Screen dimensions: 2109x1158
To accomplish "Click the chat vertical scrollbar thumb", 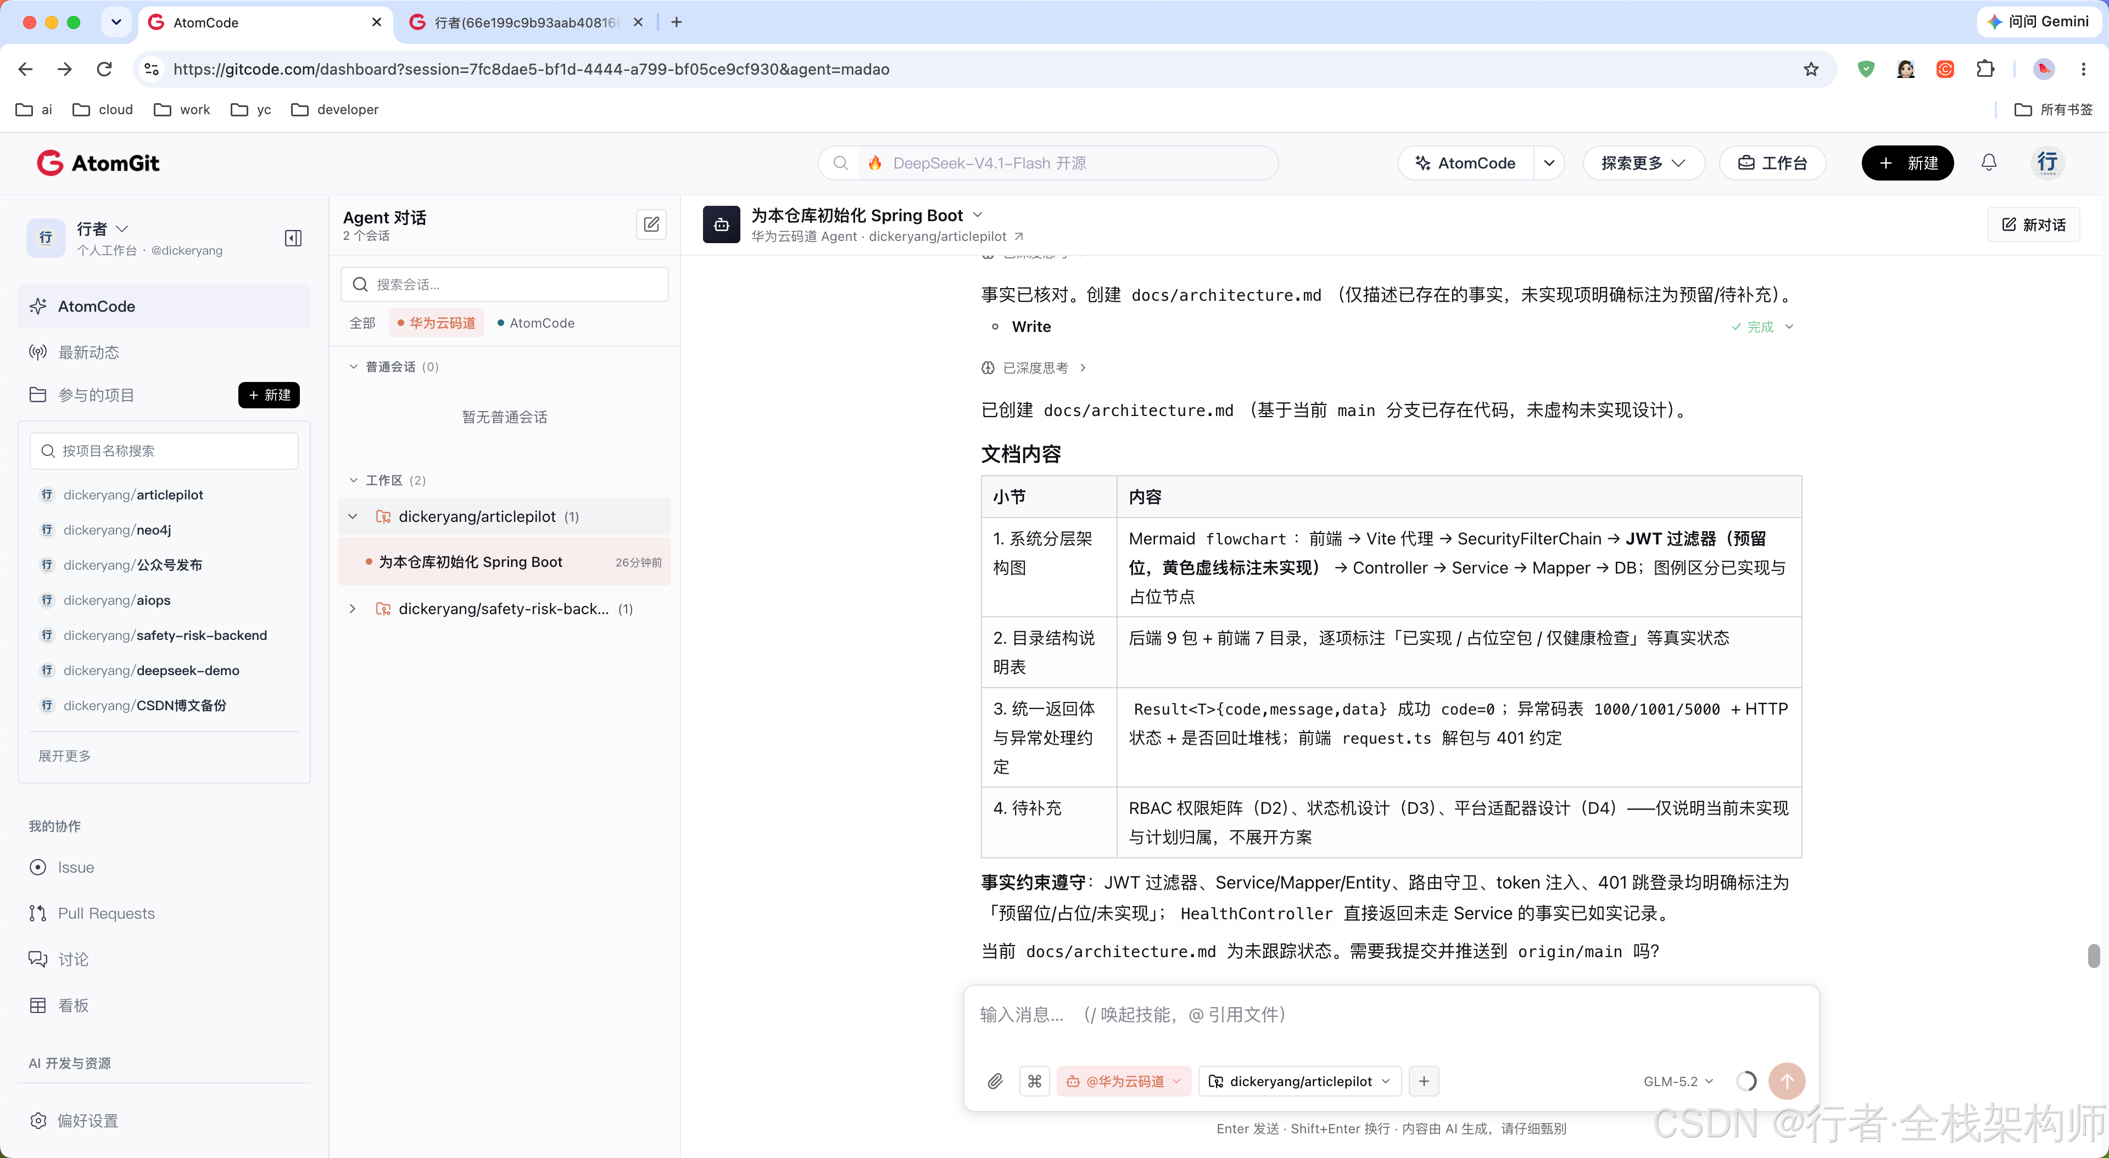I will (2094, 956).
